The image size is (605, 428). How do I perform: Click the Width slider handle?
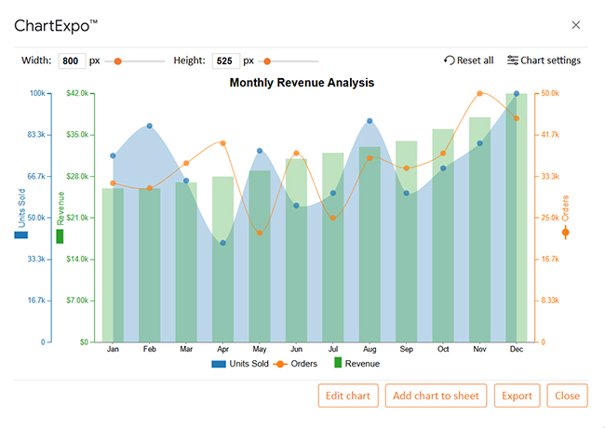click(x=117, y=61)
